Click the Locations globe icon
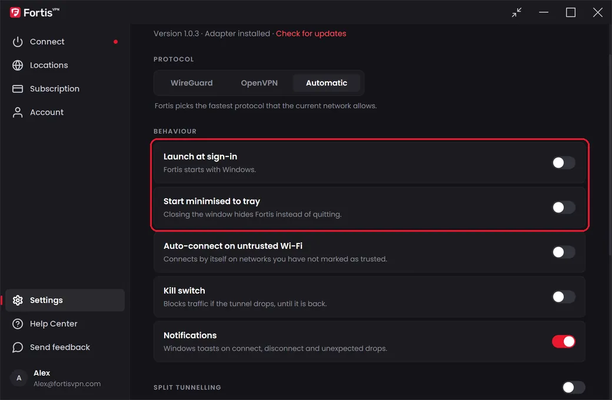This screenshot has width=612, height=400. click(x=18, y=65)
